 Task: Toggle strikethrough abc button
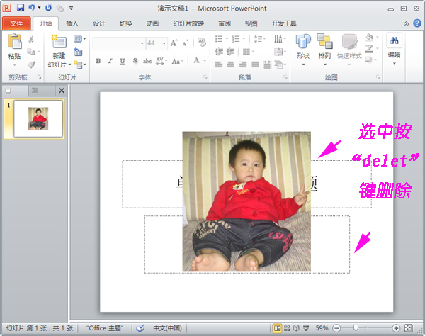point(147,61)
